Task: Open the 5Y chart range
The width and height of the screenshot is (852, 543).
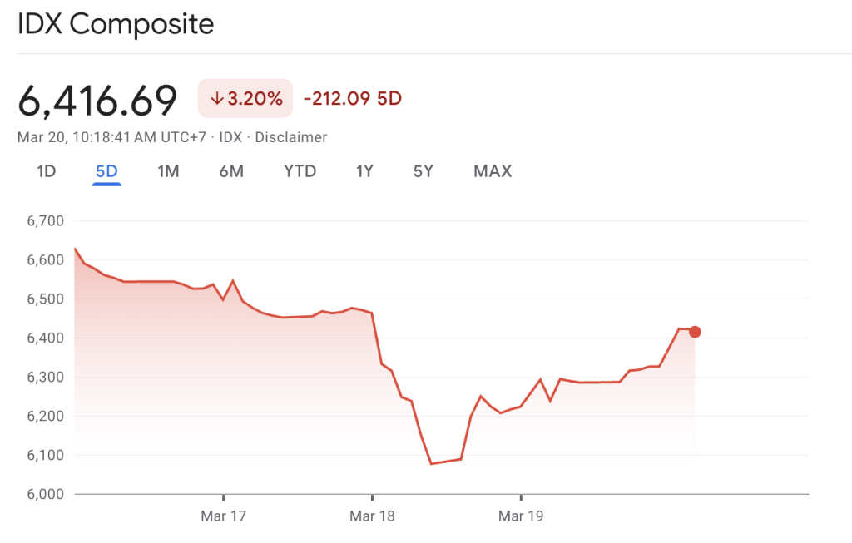Action: point(424,171)
